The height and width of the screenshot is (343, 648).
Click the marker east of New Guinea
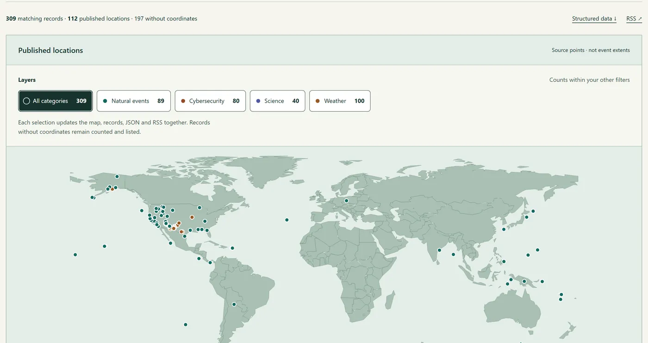542,282
